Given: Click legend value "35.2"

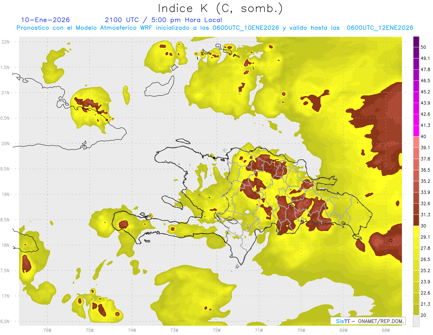Looking at the screenshot, I should point(425,181).
